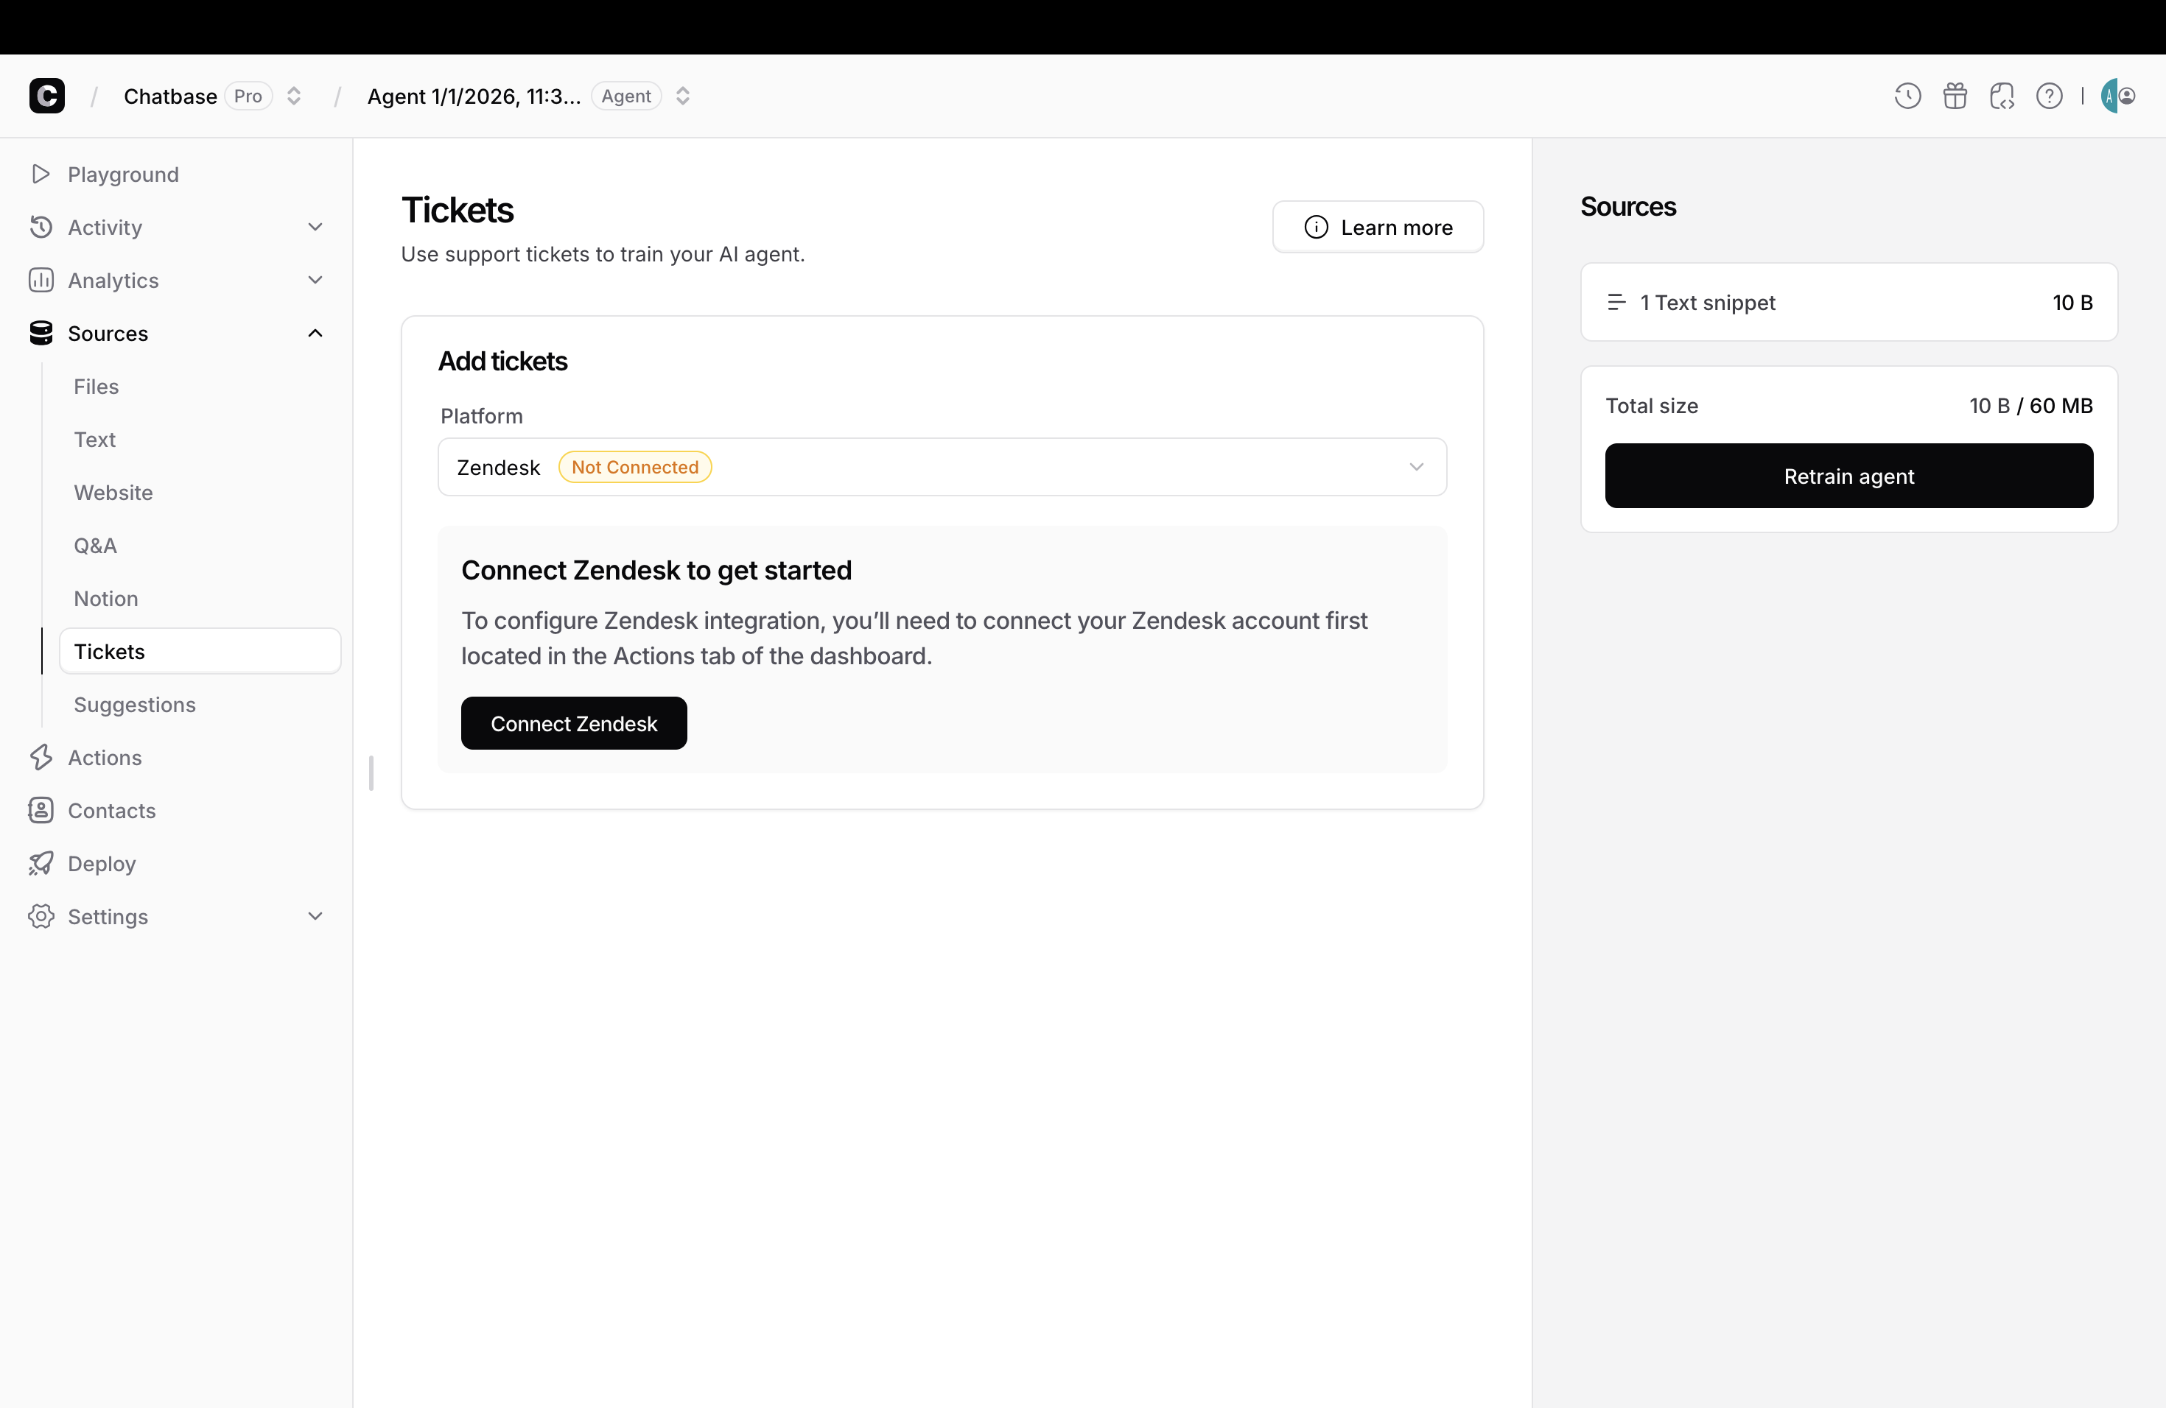
Task: Switch to the Tickets source tab
Action: coord(109,650)
